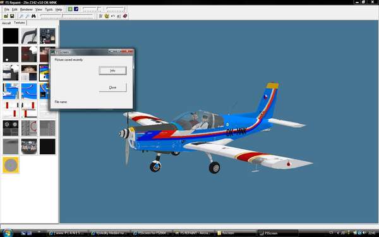
Task: Open the Help menu
Action: (59, 9)
